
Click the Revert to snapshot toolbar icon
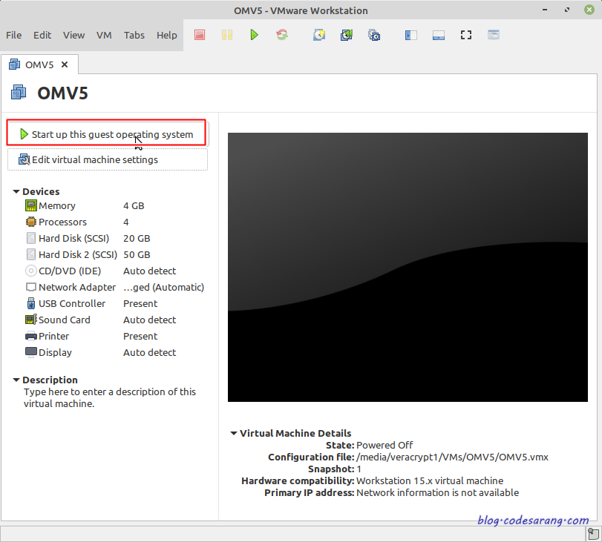point(347,35)
